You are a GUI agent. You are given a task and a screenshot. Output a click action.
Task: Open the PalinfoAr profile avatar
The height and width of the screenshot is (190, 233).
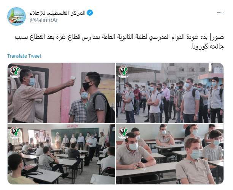(x=16, y=16)
